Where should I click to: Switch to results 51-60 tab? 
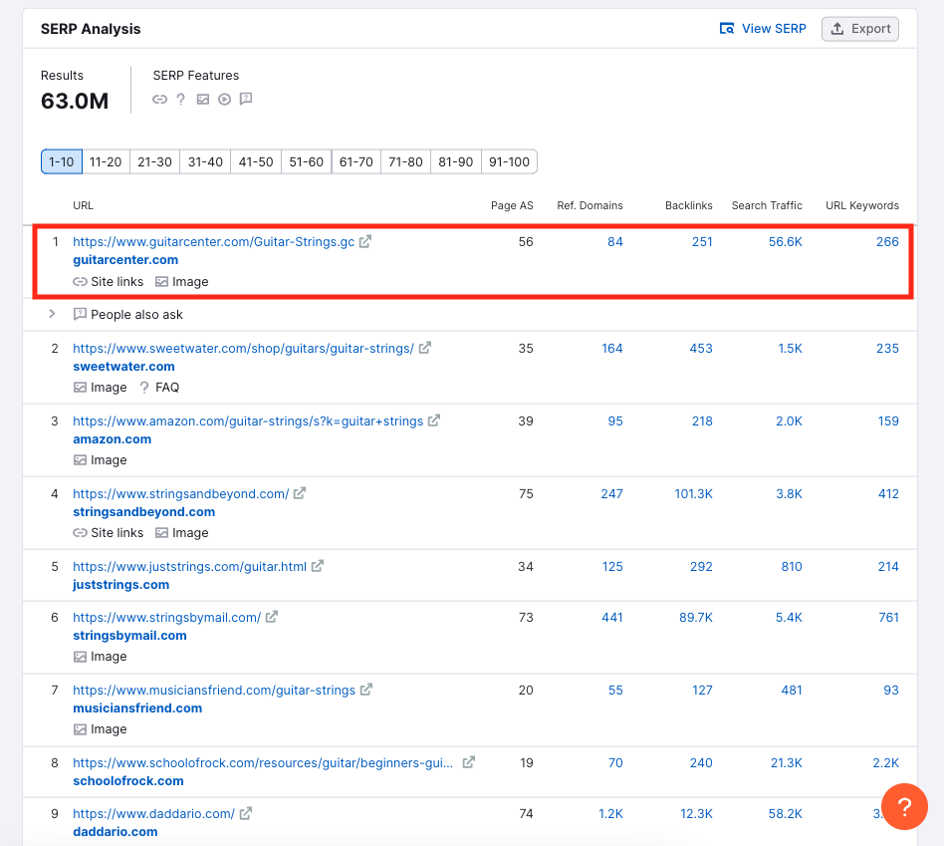tap(307, 162)
